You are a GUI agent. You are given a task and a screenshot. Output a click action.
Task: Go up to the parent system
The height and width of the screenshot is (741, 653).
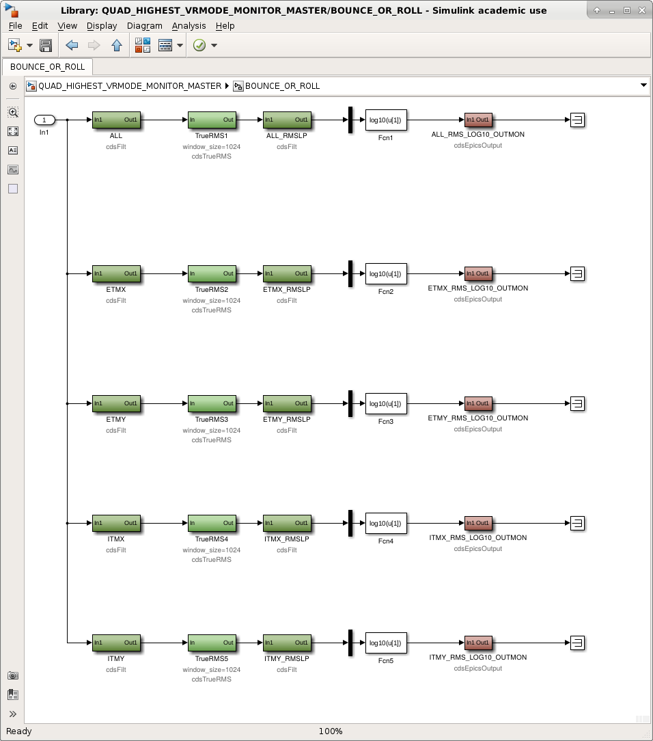tap(117, 45)
